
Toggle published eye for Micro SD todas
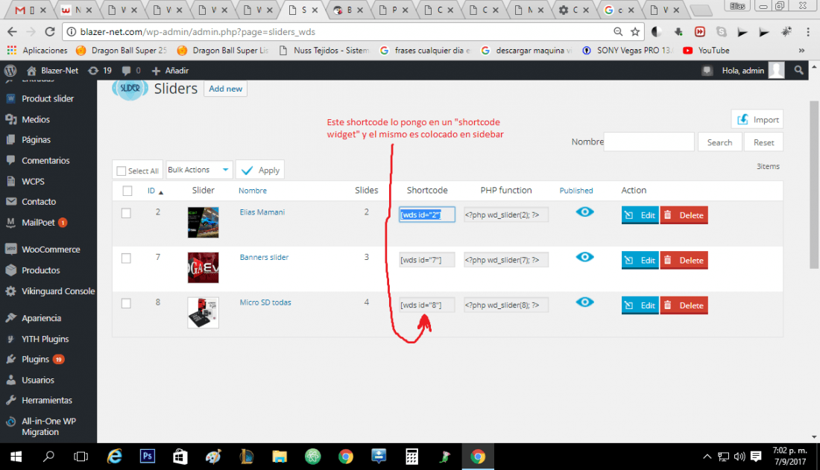click(x=584, y=302)
